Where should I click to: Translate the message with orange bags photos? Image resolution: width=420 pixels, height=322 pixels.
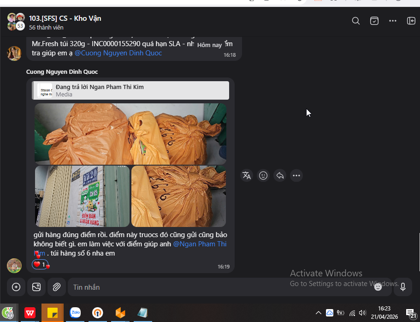(247, 176)
